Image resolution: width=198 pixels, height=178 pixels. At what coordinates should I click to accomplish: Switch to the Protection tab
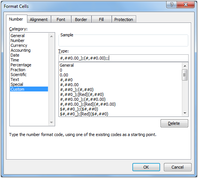click(x=124, y=19)
